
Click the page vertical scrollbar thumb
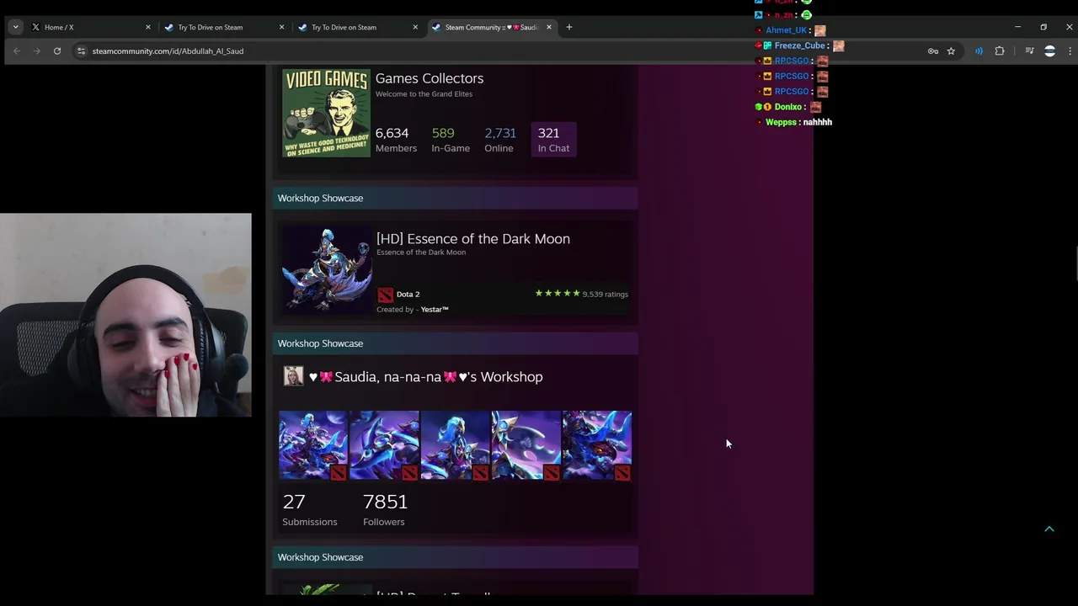[x=1075, y=263]
